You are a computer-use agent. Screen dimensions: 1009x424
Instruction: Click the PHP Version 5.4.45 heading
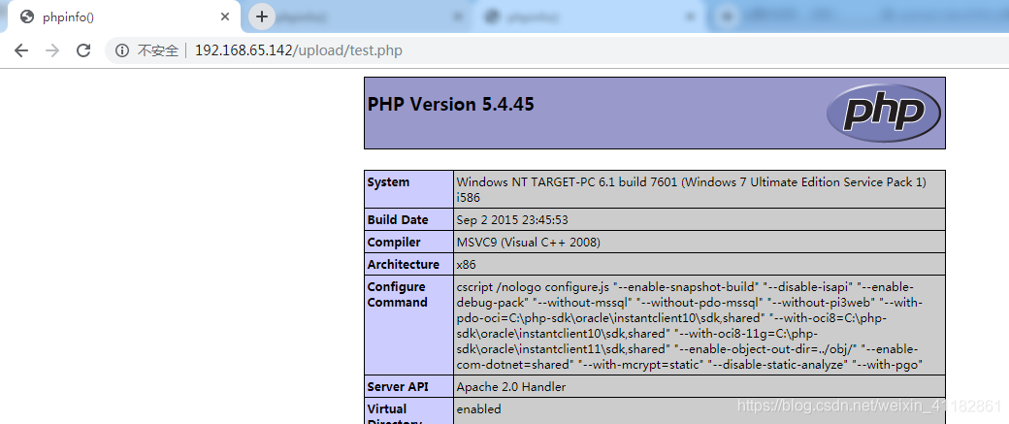(450, 104)
